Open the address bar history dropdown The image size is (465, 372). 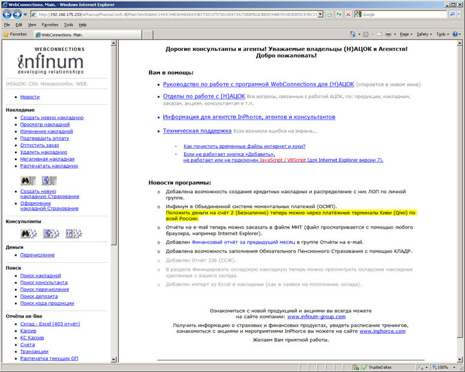tap(320, 14)
